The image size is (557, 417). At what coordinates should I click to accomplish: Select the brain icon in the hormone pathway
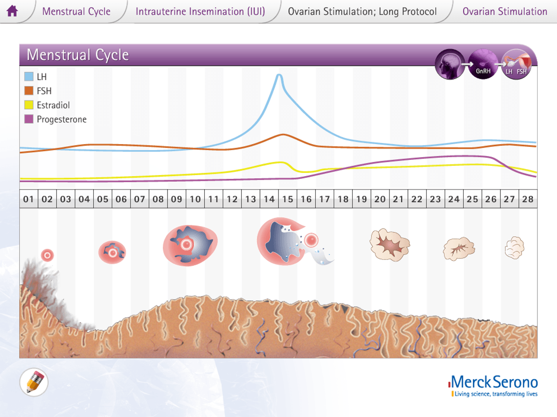(x=449, y=65)
